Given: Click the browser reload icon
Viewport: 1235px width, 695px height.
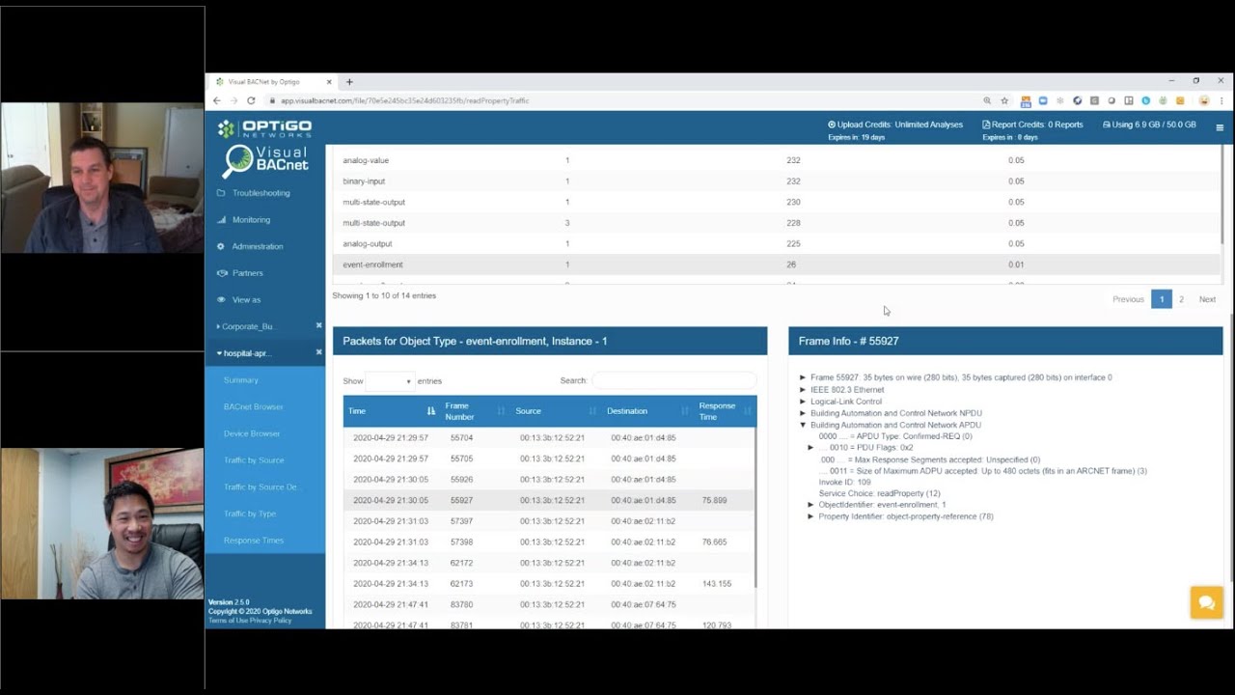Looking at the screenshot, I should pos(251,100).
